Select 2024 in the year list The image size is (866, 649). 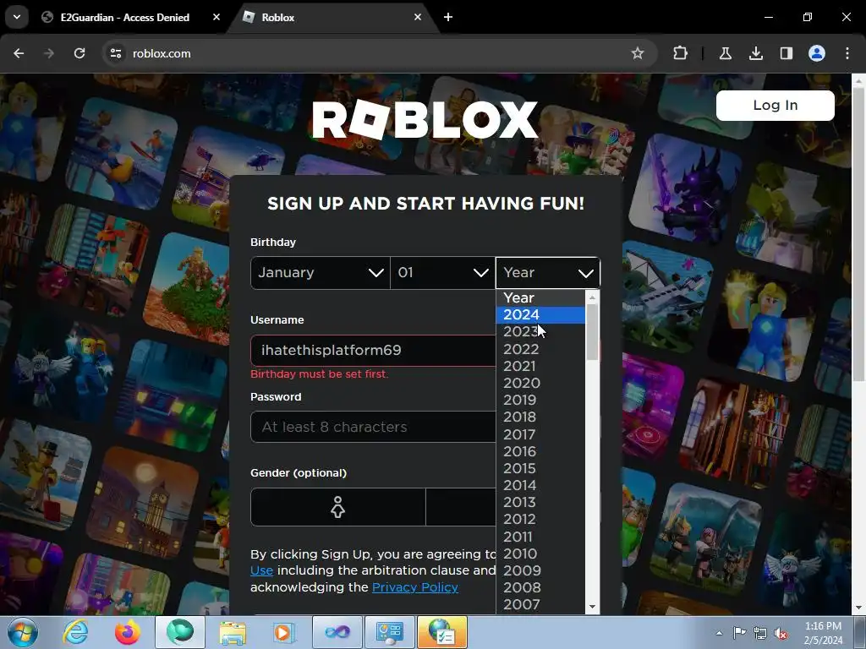point(540,314)
